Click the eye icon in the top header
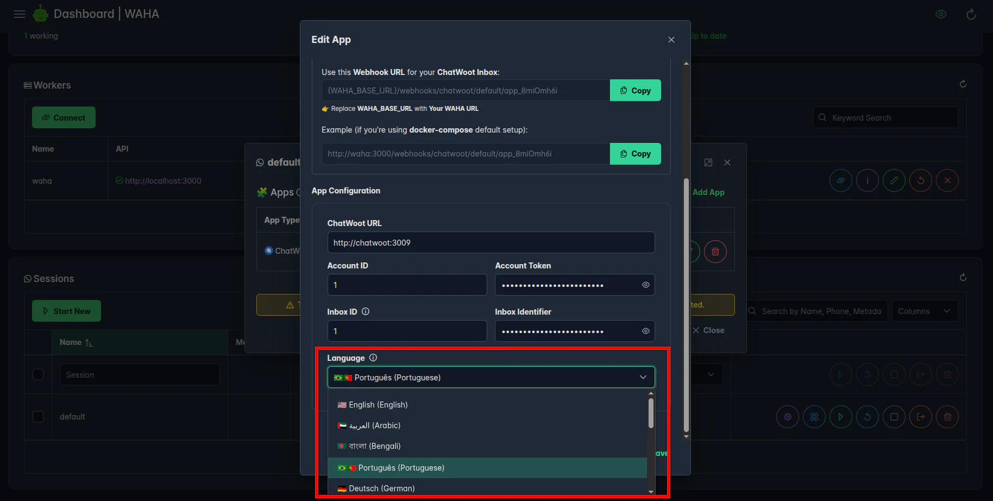This screenshot has width=993, height=501. pyautogui.click(x=941, y=14)
